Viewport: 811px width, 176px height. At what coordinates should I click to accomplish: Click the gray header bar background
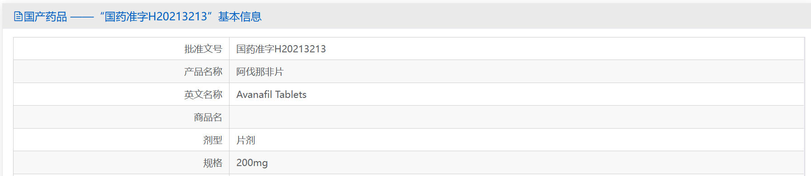[533, 16]
